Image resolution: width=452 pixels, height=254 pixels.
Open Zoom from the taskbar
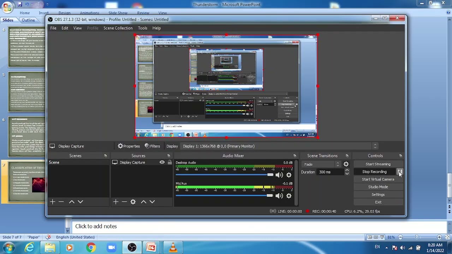(112, 248)
